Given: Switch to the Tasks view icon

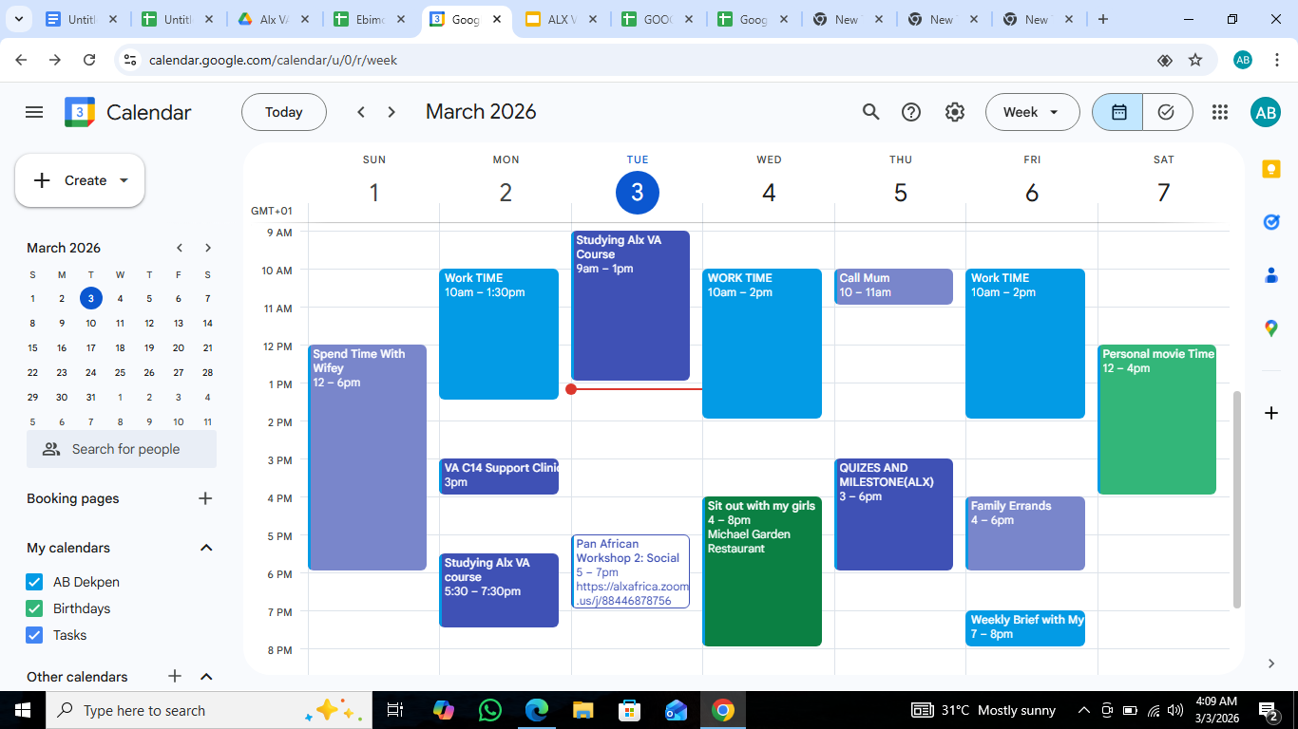Looking at the screenshot, I should 1166,112.
